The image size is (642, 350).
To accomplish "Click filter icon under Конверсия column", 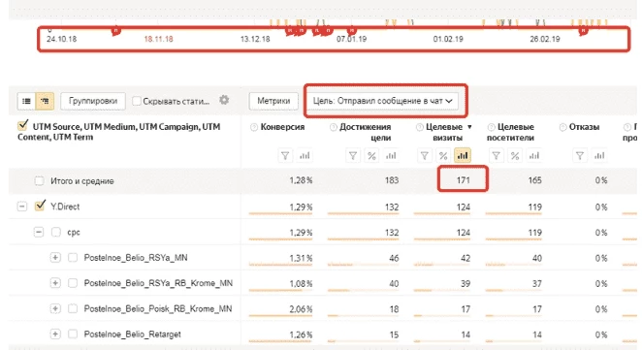I will [285, 155].
